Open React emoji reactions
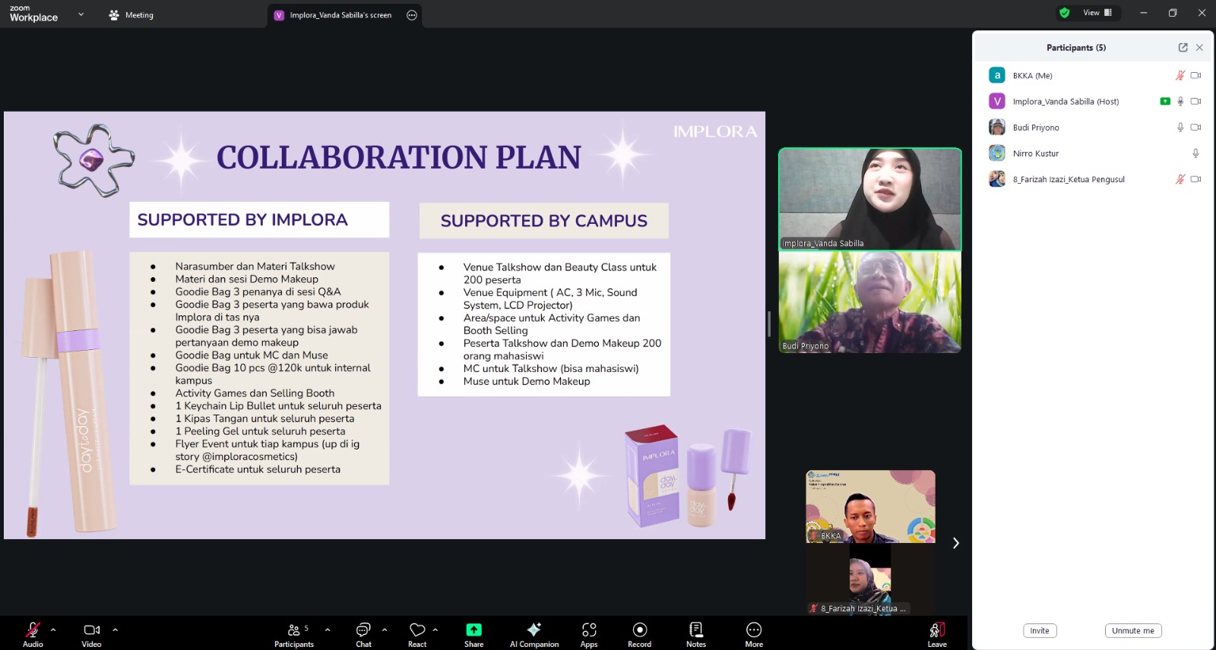Image resolution: width=1216 pixels, height=650 pixels. (417, 634)
